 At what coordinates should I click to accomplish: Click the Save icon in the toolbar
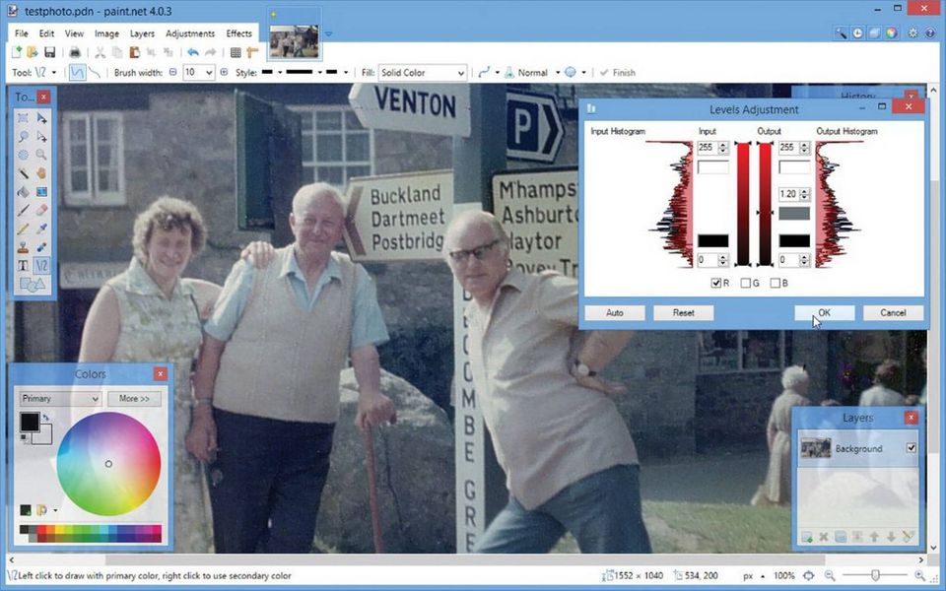coord(49,52)
